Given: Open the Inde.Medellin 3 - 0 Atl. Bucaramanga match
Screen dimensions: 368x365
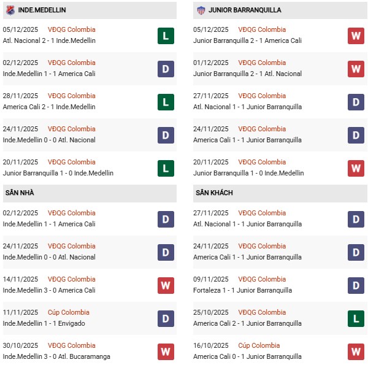Looking at the screenshot, I should [54, 356].
